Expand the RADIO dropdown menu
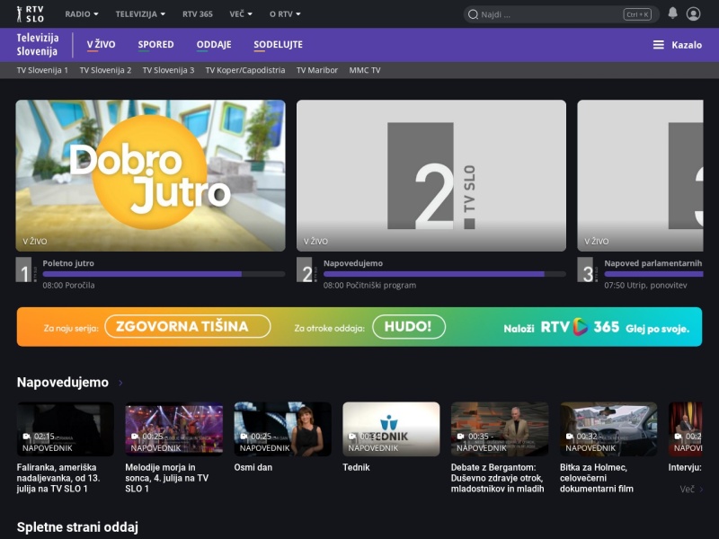 coord(82,14)
